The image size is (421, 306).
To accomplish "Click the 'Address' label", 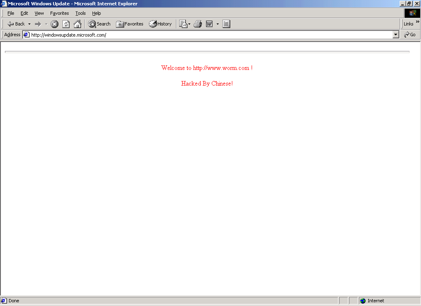I will (12, 35).
